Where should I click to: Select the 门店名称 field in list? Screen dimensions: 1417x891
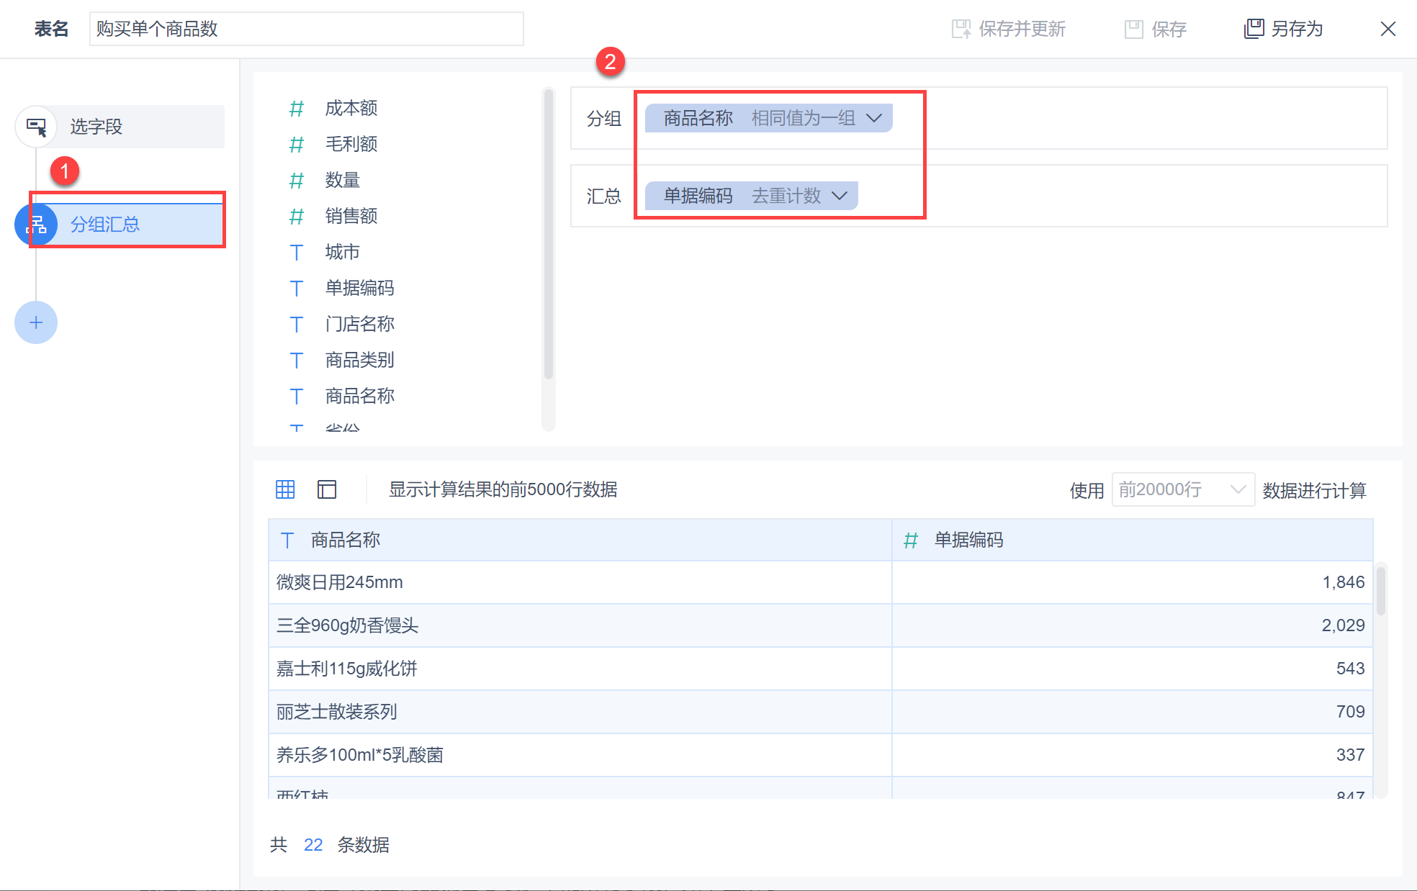tap(359, 325)
